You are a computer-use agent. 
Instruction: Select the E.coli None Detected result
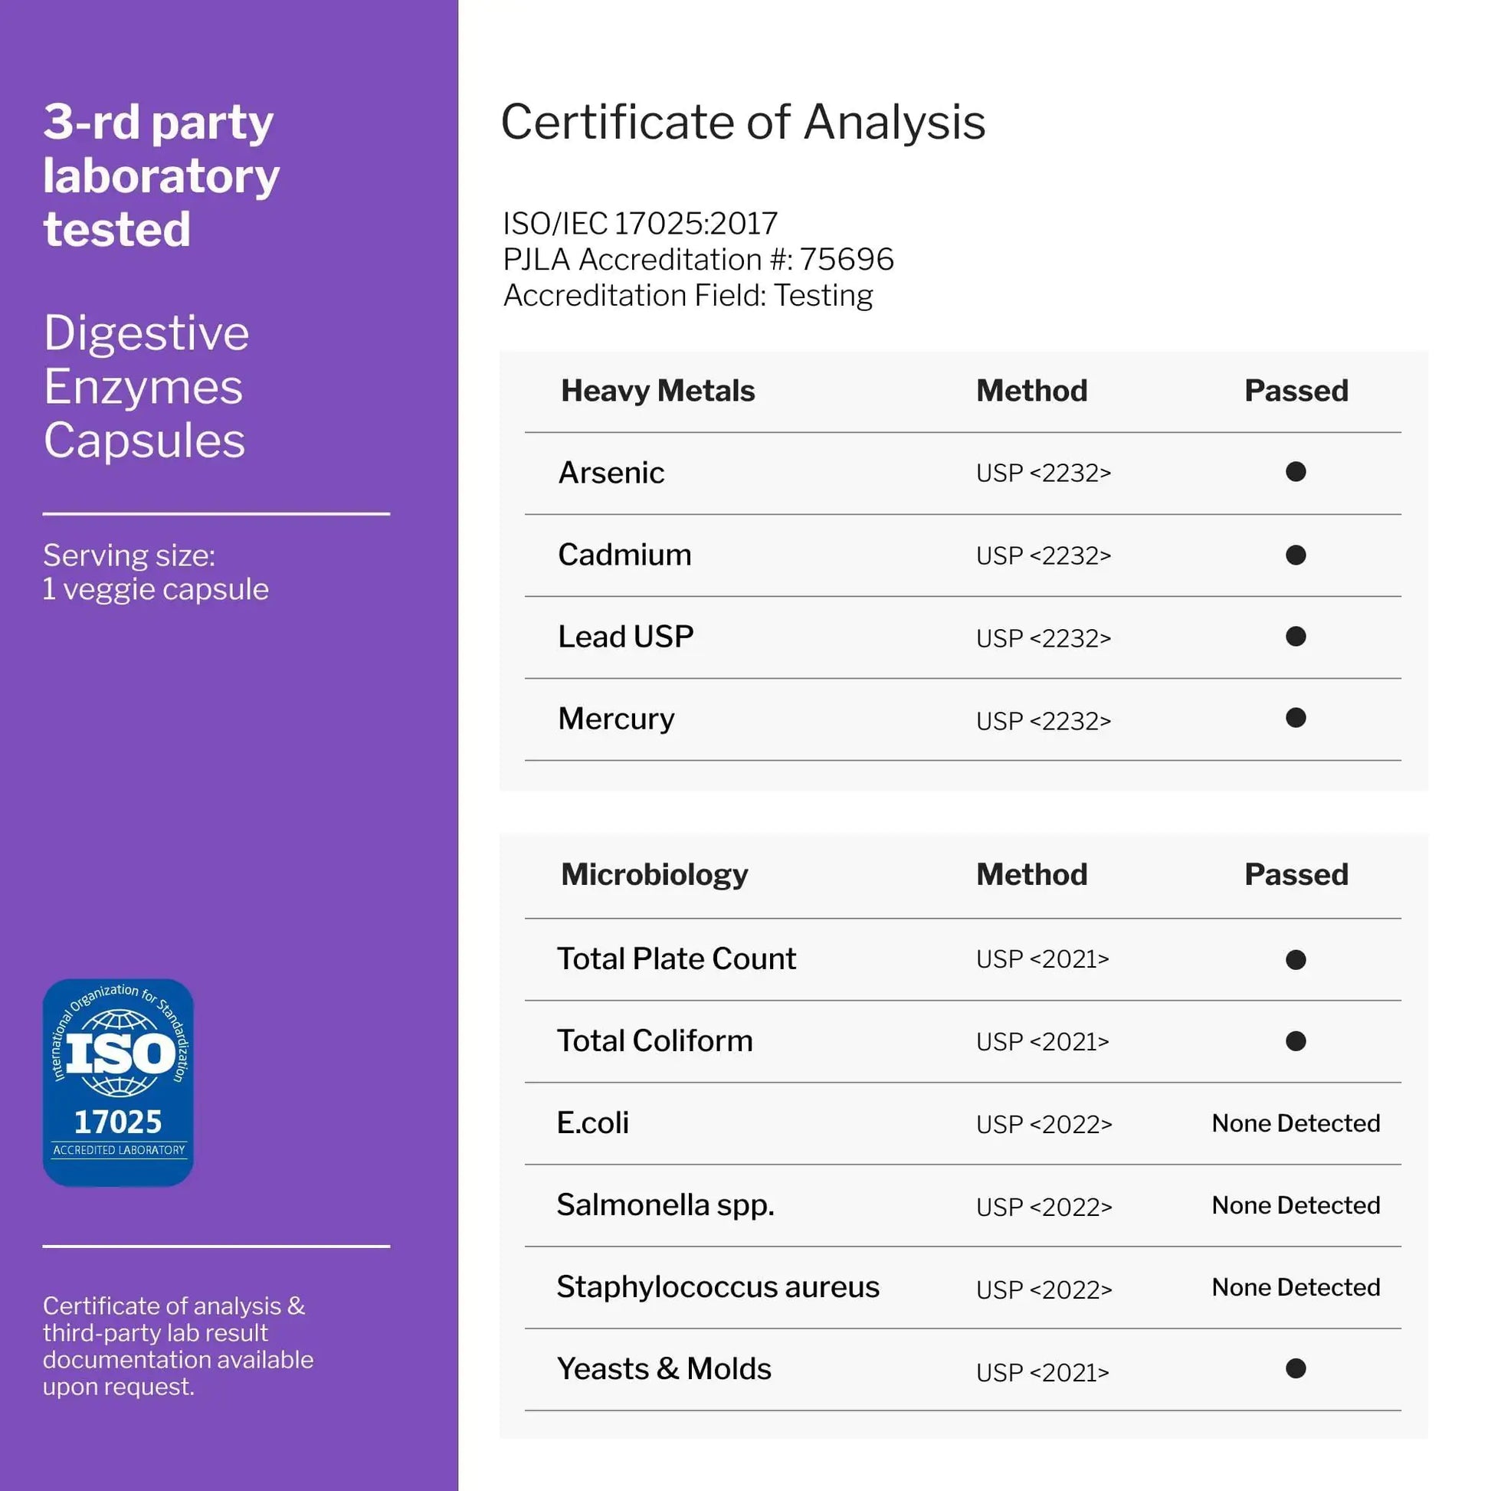point(1296,1123)
